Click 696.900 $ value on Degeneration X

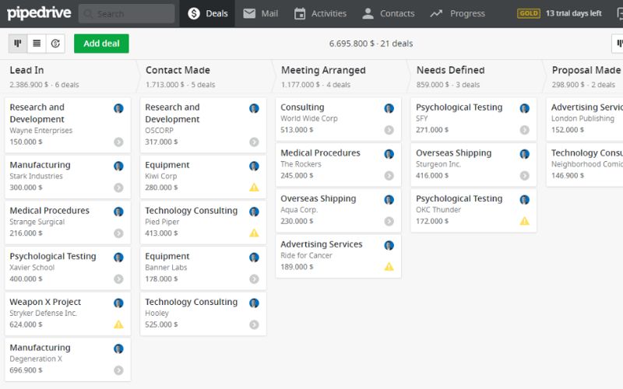pos(26,370)
